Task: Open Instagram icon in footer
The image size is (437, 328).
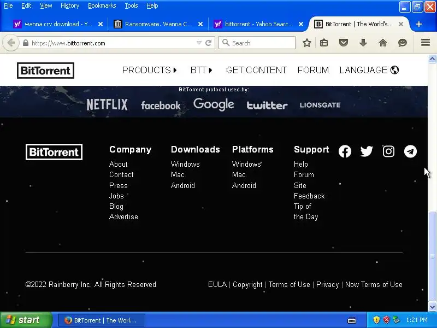Action: click(x=388, y=151)
